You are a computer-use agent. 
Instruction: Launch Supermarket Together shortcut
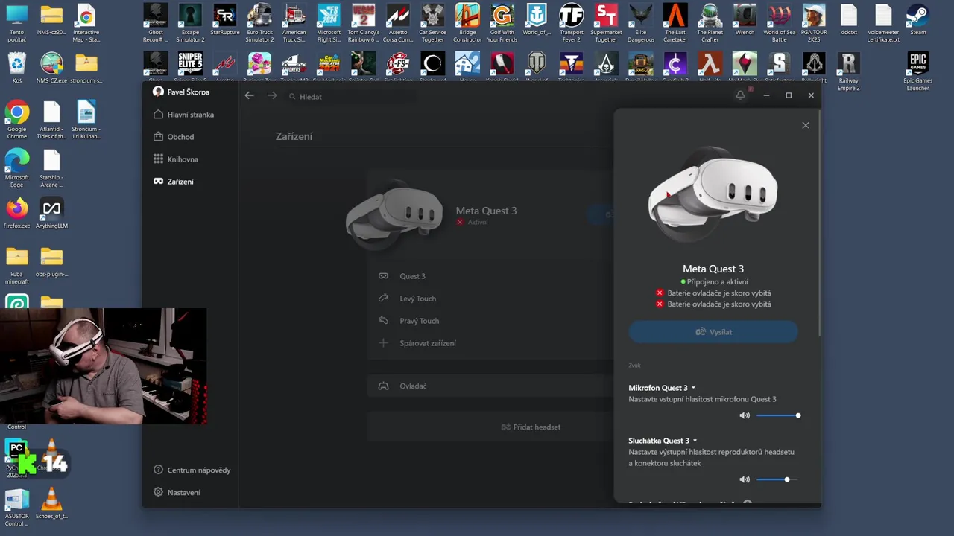click(x=606, y=24)
